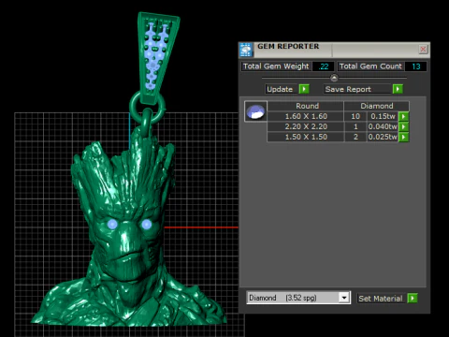Viewport: 449px width, 337px height.
Task: Click the Diamond column header
Action: (377, 106)
